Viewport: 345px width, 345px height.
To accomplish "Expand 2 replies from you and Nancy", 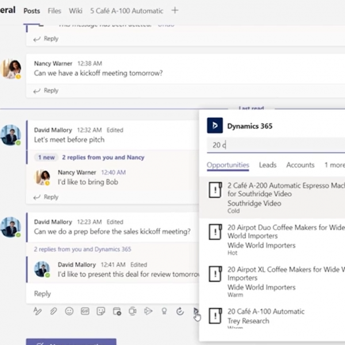I will 103,158.
